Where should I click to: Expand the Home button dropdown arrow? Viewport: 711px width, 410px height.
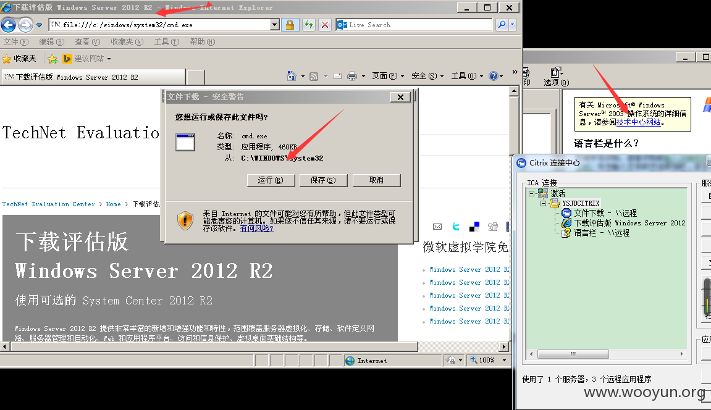coord(303,76)
